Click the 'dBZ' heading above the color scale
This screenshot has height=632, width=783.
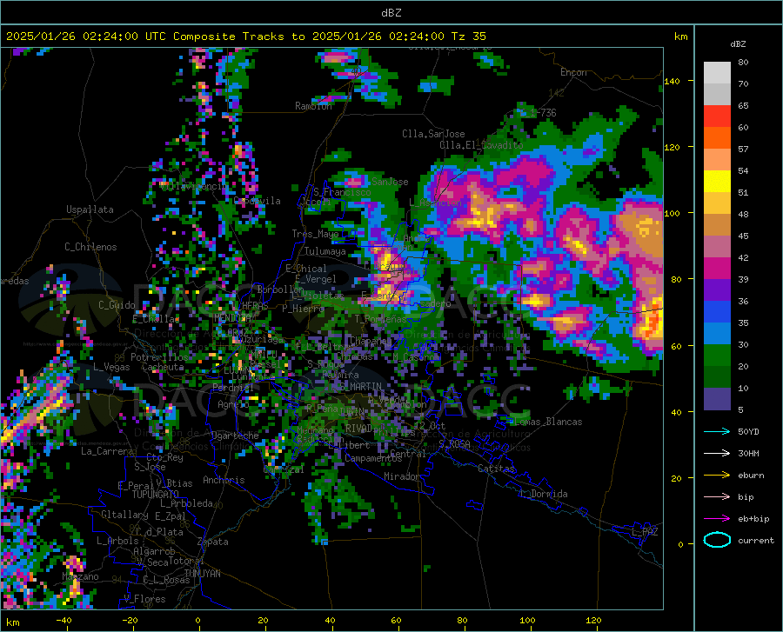(738, 43)
